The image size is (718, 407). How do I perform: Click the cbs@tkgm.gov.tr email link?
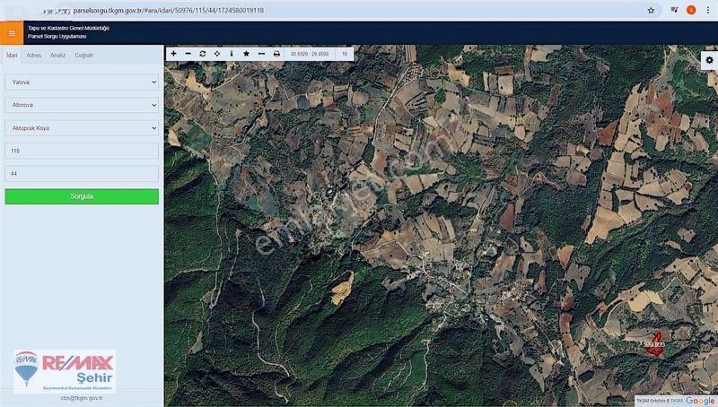click(x=82, y=398)
